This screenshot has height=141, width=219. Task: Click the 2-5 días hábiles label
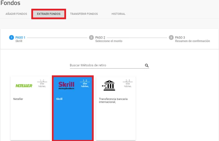coord(128,83)
